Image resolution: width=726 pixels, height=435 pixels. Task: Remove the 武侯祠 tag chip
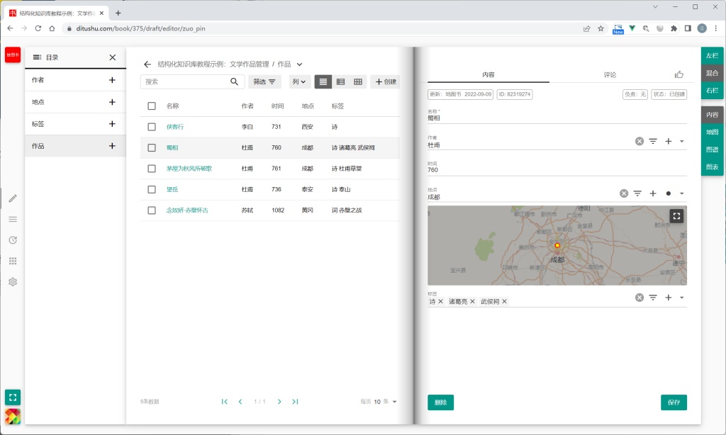click(504, 301)
